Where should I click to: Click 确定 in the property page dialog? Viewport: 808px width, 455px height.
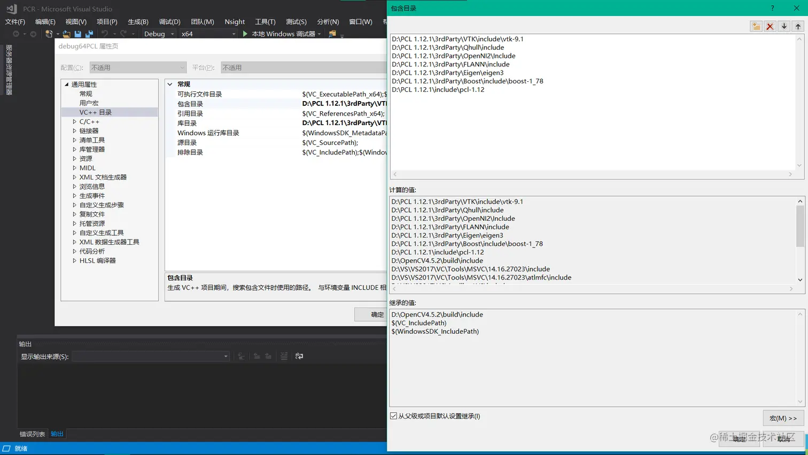tap(371, 314)
